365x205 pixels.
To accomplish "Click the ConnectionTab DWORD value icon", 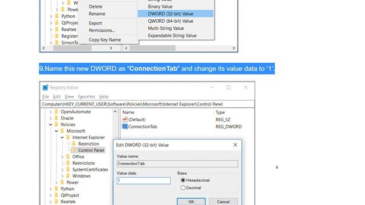I will pos(125,126).
